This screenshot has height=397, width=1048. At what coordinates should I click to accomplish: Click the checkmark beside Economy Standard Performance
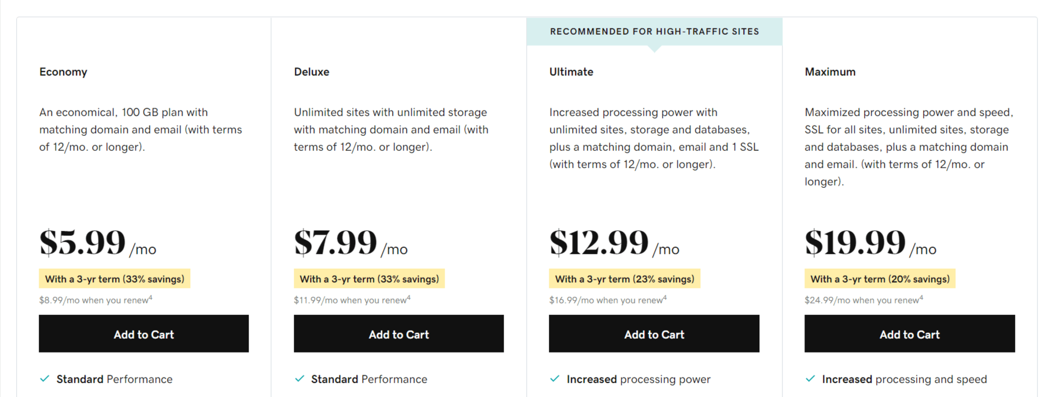point(45,379)
